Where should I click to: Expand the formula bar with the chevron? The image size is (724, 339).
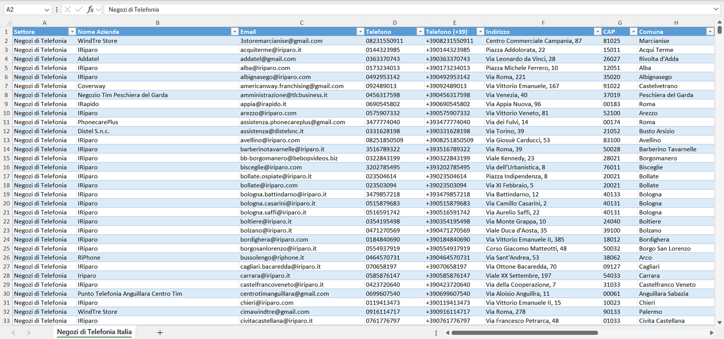tap(716, 9)
